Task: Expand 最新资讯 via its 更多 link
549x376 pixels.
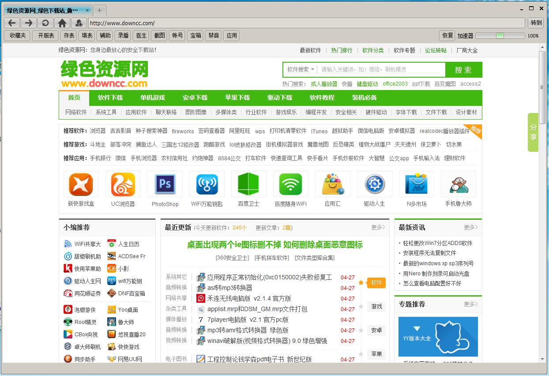Action: (470, 227)
